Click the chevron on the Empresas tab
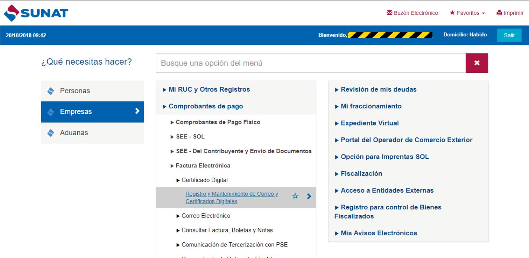Image resolution: width=529 pixels, height=258 pixels. point(137,111)
